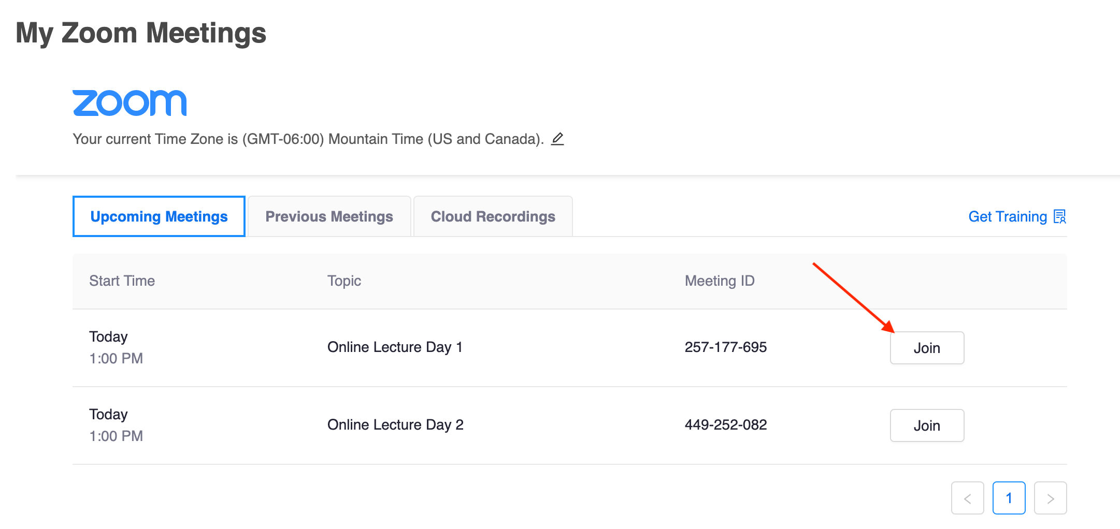1120x529 pixels.
Task: Click the Online Lecture Day 2 topic
Action: pyautogui.click(x=395, y=425)
